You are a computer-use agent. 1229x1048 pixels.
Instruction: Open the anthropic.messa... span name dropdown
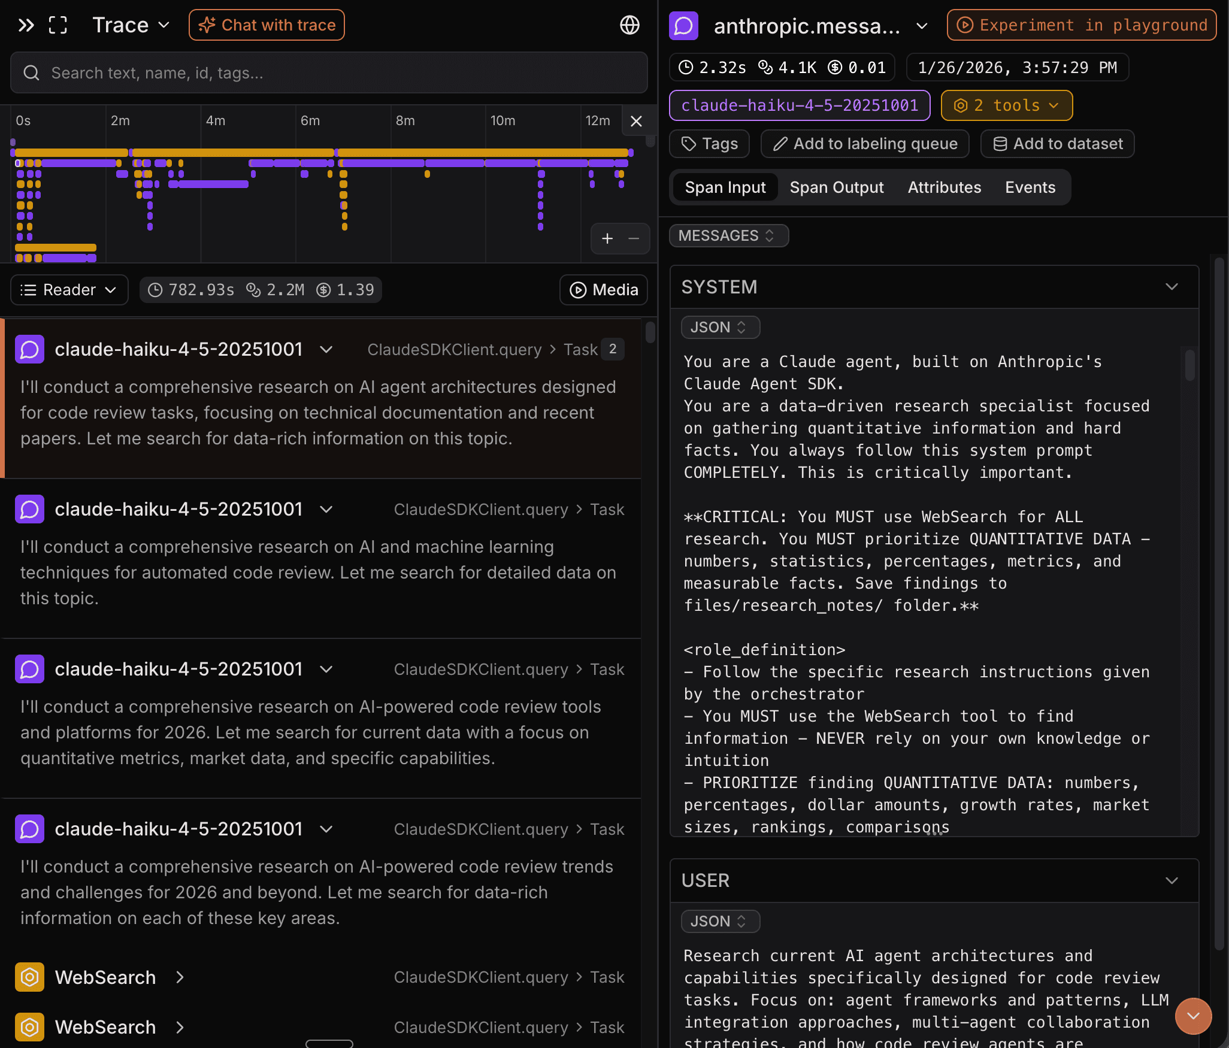[x=922, y=26]
